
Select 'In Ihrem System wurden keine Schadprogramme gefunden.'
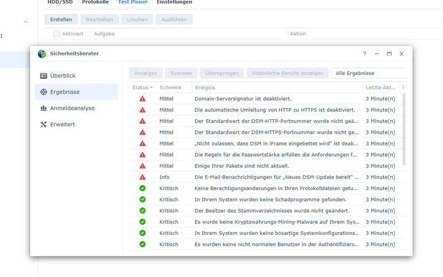click(270, 199)
